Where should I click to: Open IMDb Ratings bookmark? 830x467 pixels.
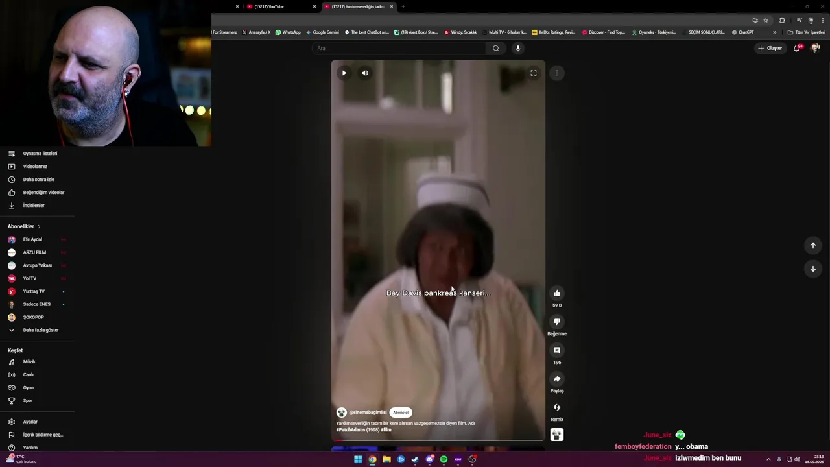(x=553, y=32)
